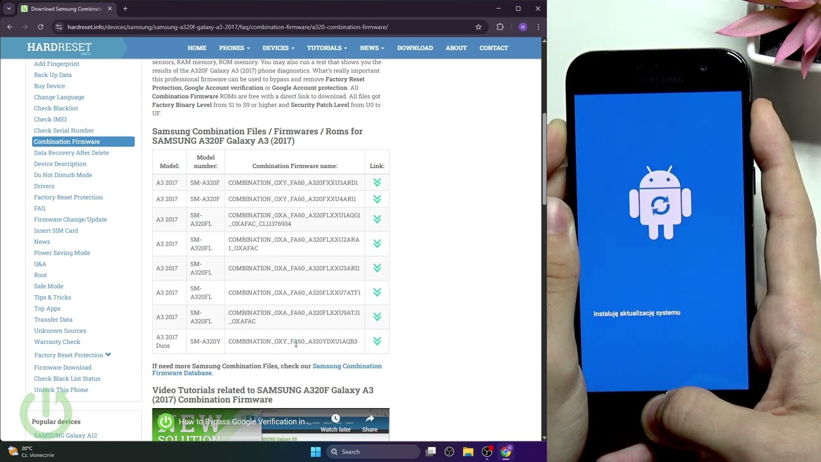The image size is (821, 462).
Task: Open Check Blacklist in the sidebar
Action: pyautogui.click(x=56, y=108)
